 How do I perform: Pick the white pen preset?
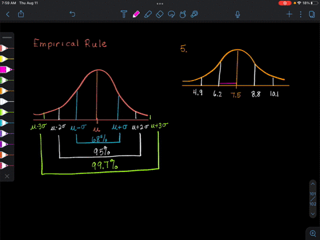point(7,101)
